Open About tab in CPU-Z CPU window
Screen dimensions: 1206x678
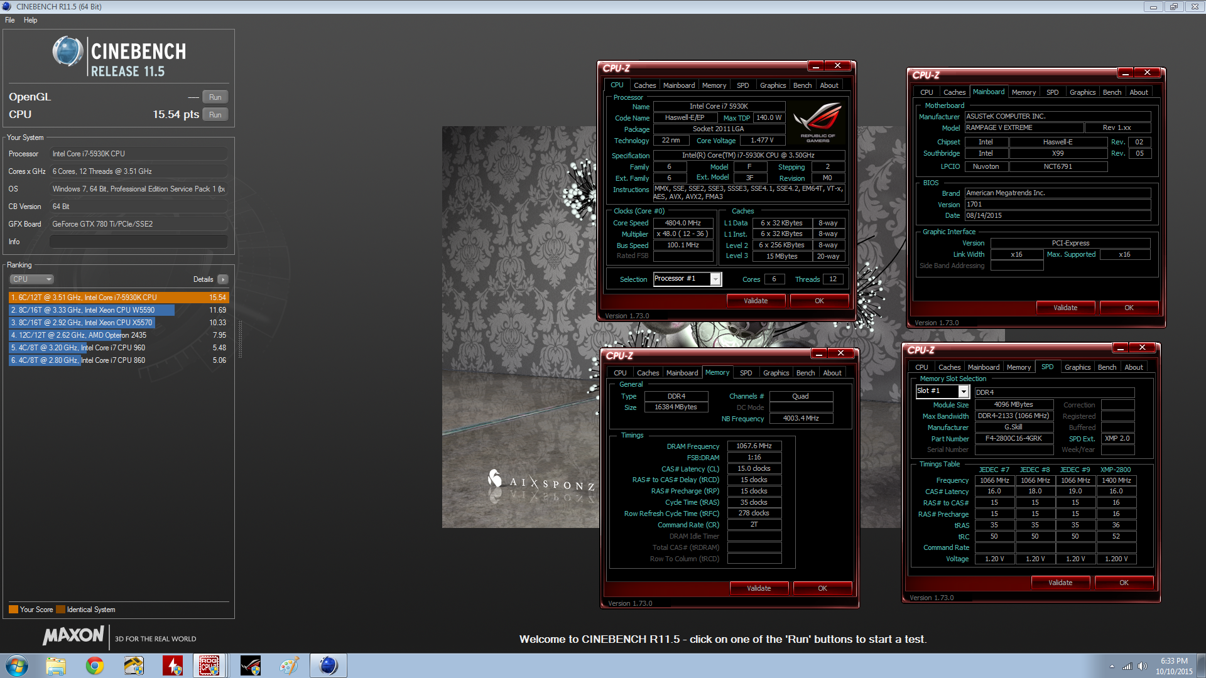point(829,85)
